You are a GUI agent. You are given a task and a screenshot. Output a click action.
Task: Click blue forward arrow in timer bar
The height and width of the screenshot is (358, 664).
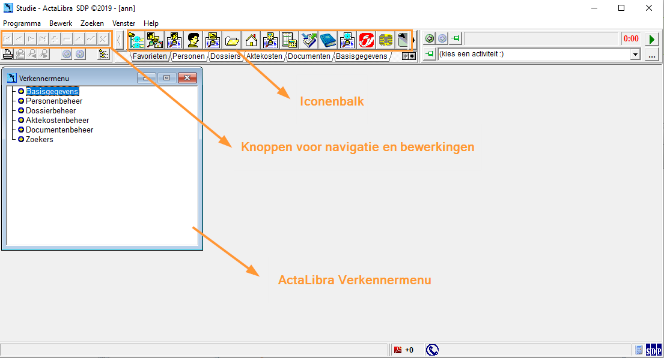(442, 38)
